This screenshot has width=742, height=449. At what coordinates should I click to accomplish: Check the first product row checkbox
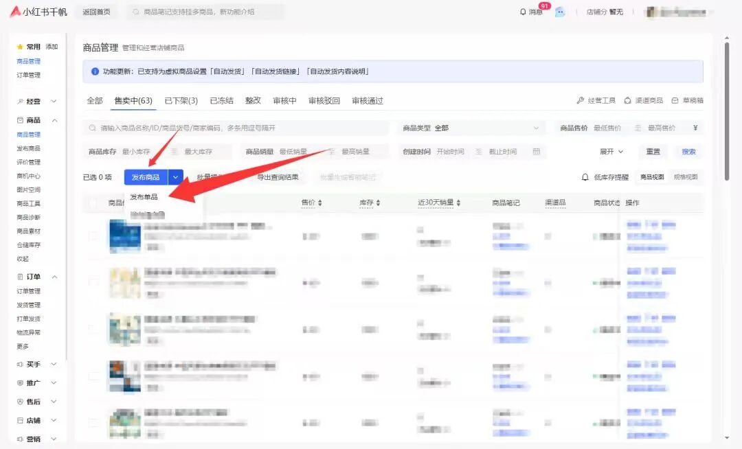tap(93, 235)
